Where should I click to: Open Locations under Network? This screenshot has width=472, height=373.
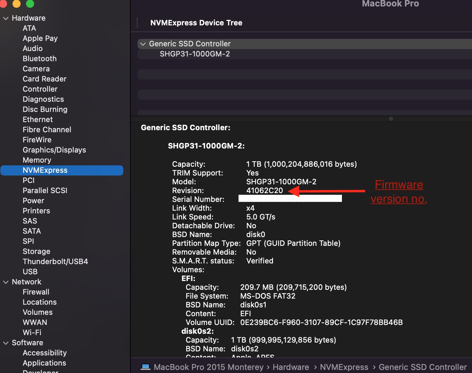tap(40, 302)
